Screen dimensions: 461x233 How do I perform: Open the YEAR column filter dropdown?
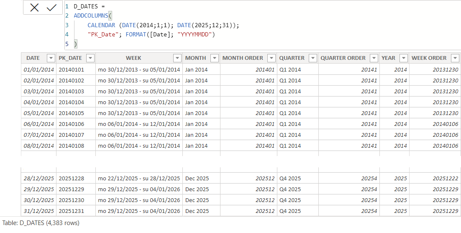click(404, 58)
